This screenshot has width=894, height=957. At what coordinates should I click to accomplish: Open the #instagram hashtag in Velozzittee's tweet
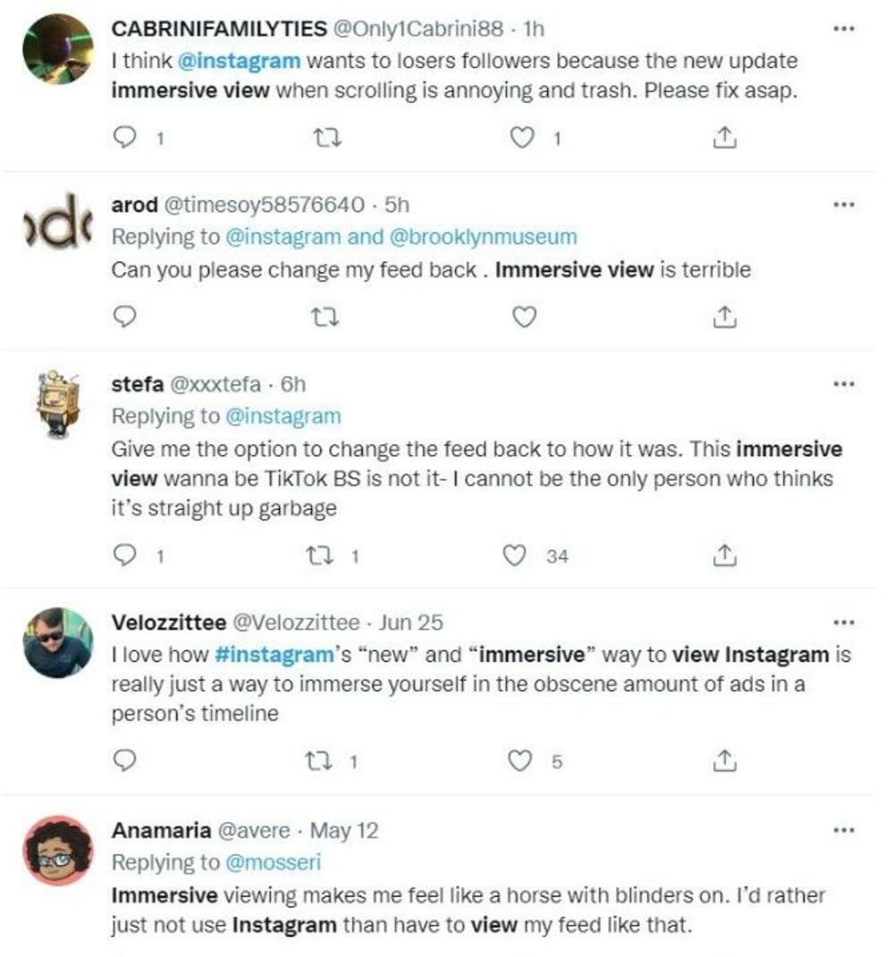click(274, 655)
